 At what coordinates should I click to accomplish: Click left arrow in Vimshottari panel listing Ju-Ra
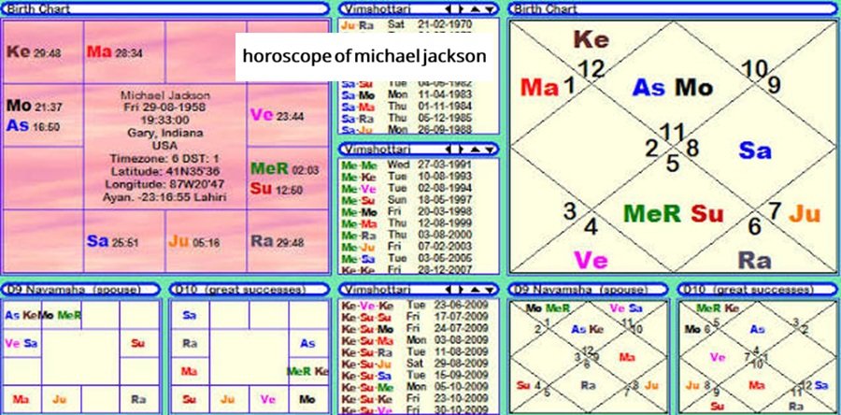448,9
